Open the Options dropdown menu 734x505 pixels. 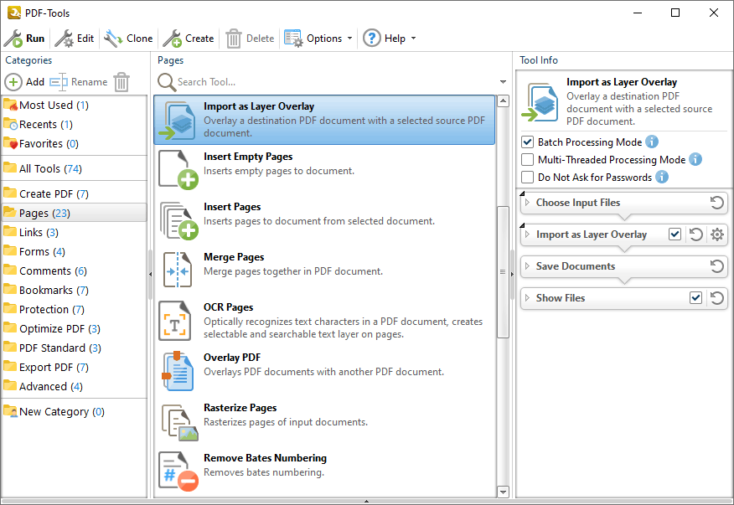click(x=318, y=39)
